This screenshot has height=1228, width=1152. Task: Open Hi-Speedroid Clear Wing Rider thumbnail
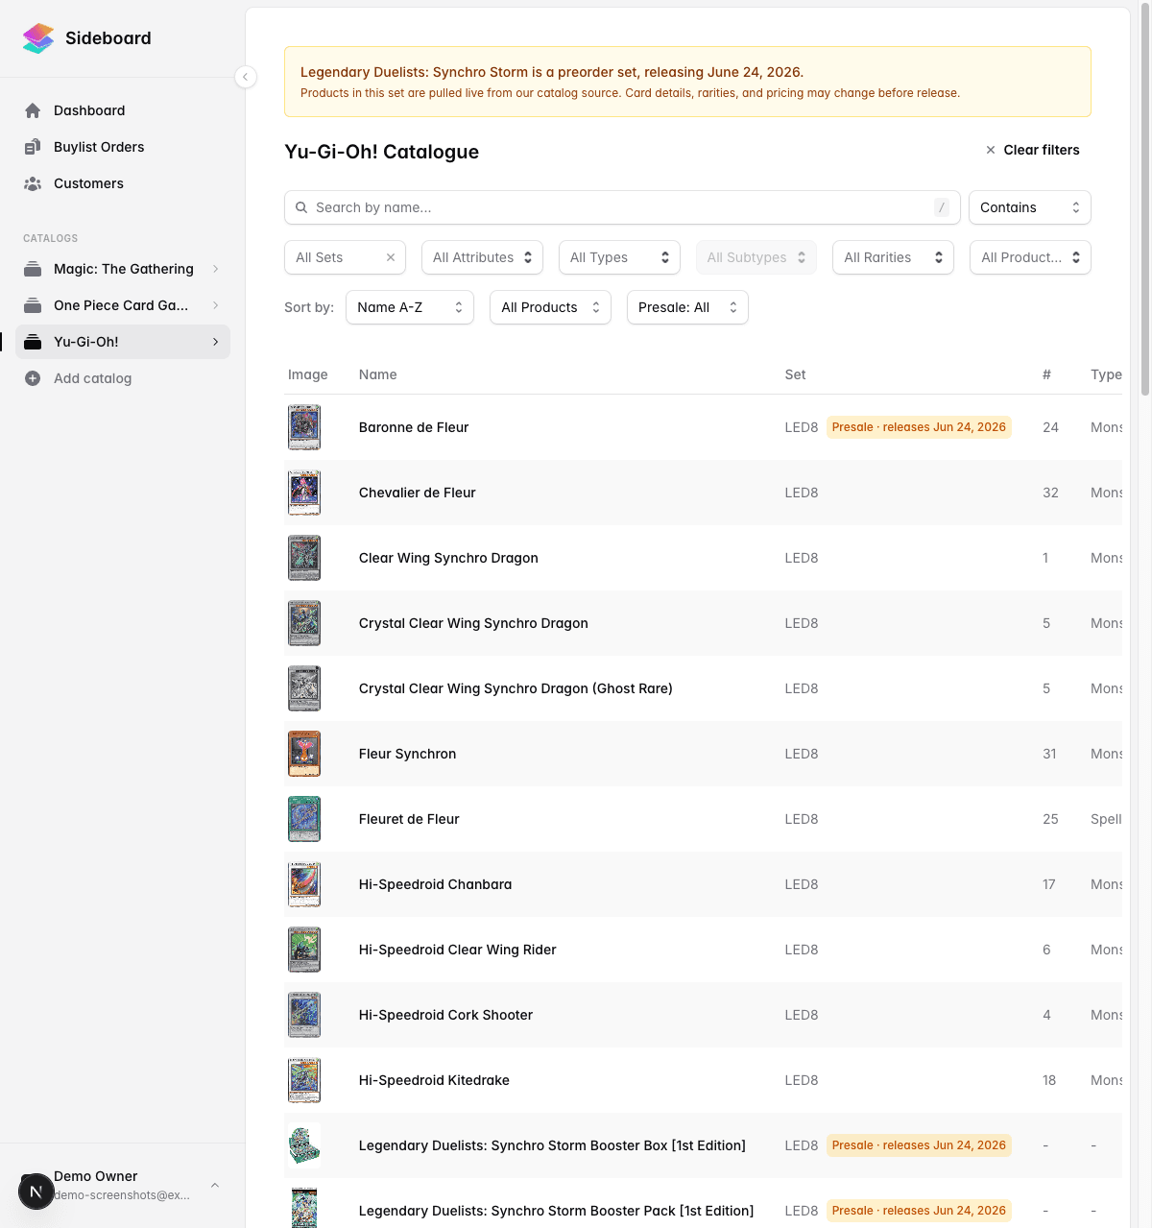coord(304,950)
